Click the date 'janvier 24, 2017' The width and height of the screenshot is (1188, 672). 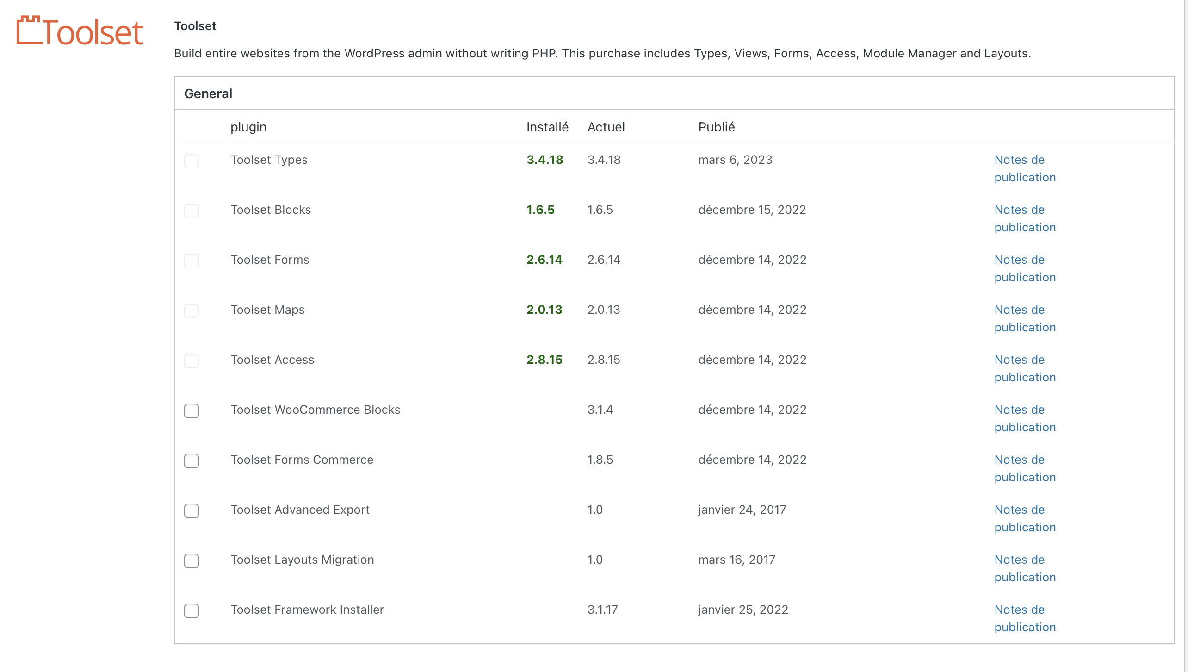pyautogui.click(x=742, y=510)
